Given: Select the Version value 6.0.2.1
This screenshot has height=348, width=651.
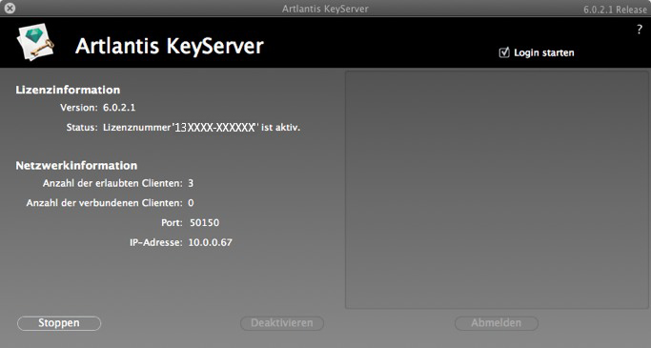Looking at the screenshot, I should 119,108.
